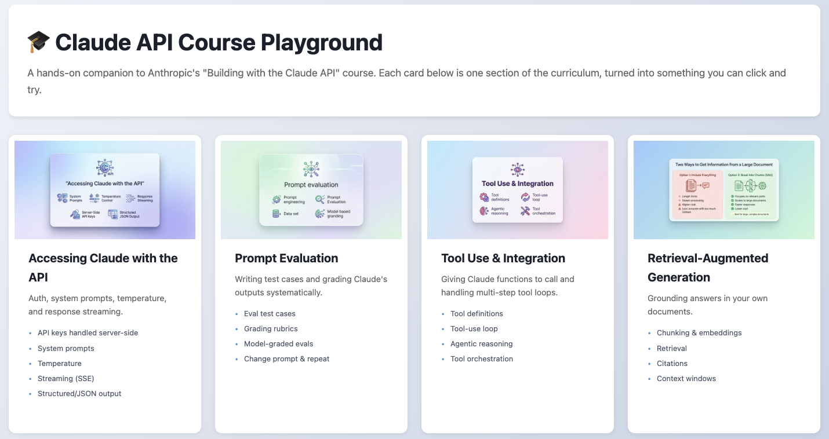Click the Tool definitions gear icon in thumbnail
Viewport: 829px width, 439px height.
484,197
